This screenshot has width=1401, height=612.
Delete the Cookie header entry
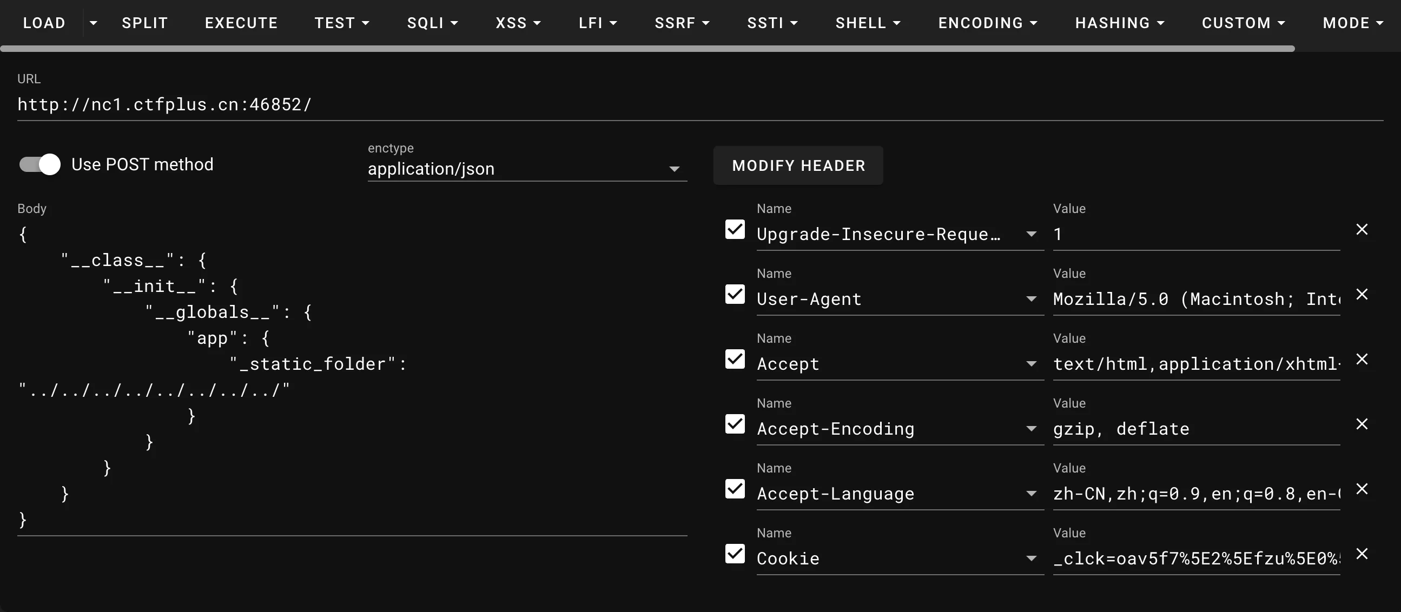[x=1362, y=554]
